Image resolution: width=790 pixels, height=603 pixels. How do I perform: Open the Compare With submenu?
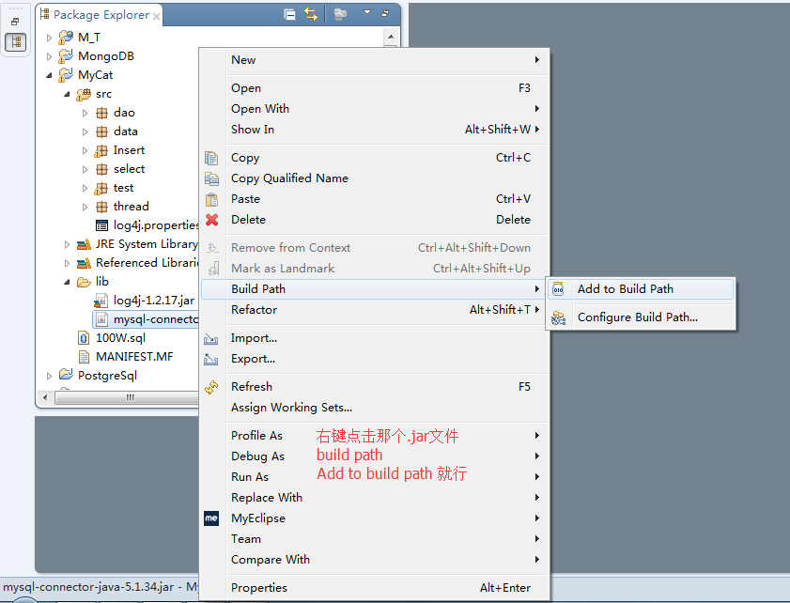pos(375,560)
